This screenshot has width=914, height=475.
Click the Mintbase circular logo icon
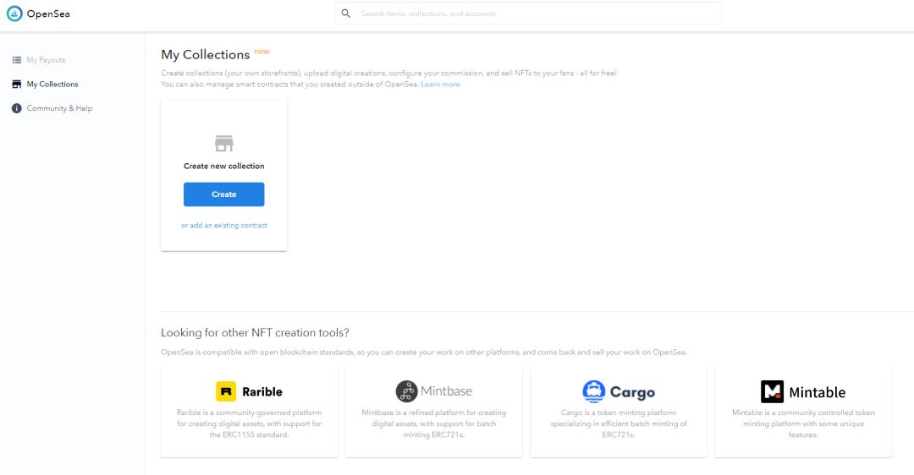pyautogui.click(x=407, y=391)
